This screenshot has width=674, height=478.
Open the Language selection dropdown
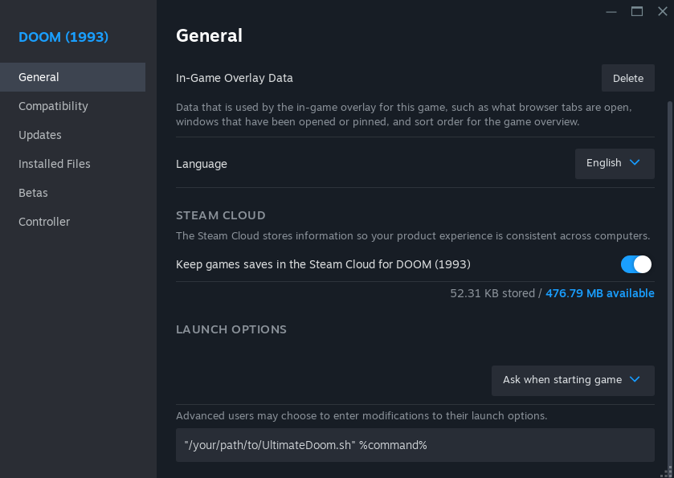[614, 163]
